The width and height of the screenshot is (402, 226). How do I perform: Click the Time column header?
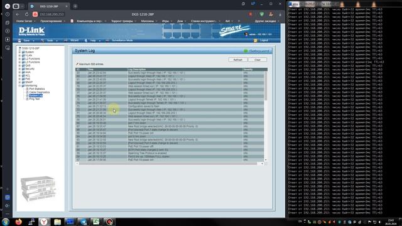[x=107, y=70]
